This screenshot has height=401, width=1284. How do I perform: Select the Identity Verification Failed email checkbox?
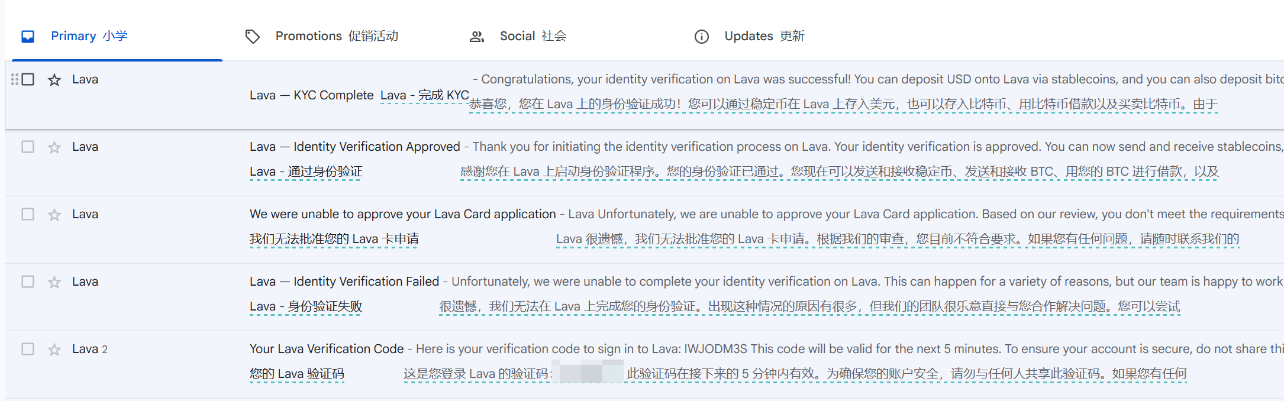(28, 282)
